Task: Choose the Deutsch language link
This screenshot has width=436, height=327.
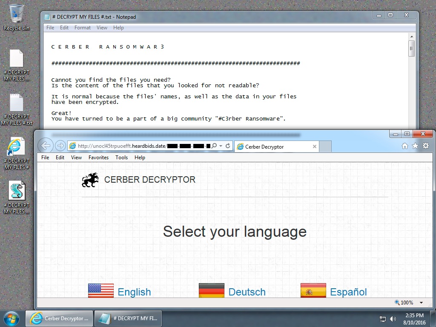Action: (x=247, y=292)
